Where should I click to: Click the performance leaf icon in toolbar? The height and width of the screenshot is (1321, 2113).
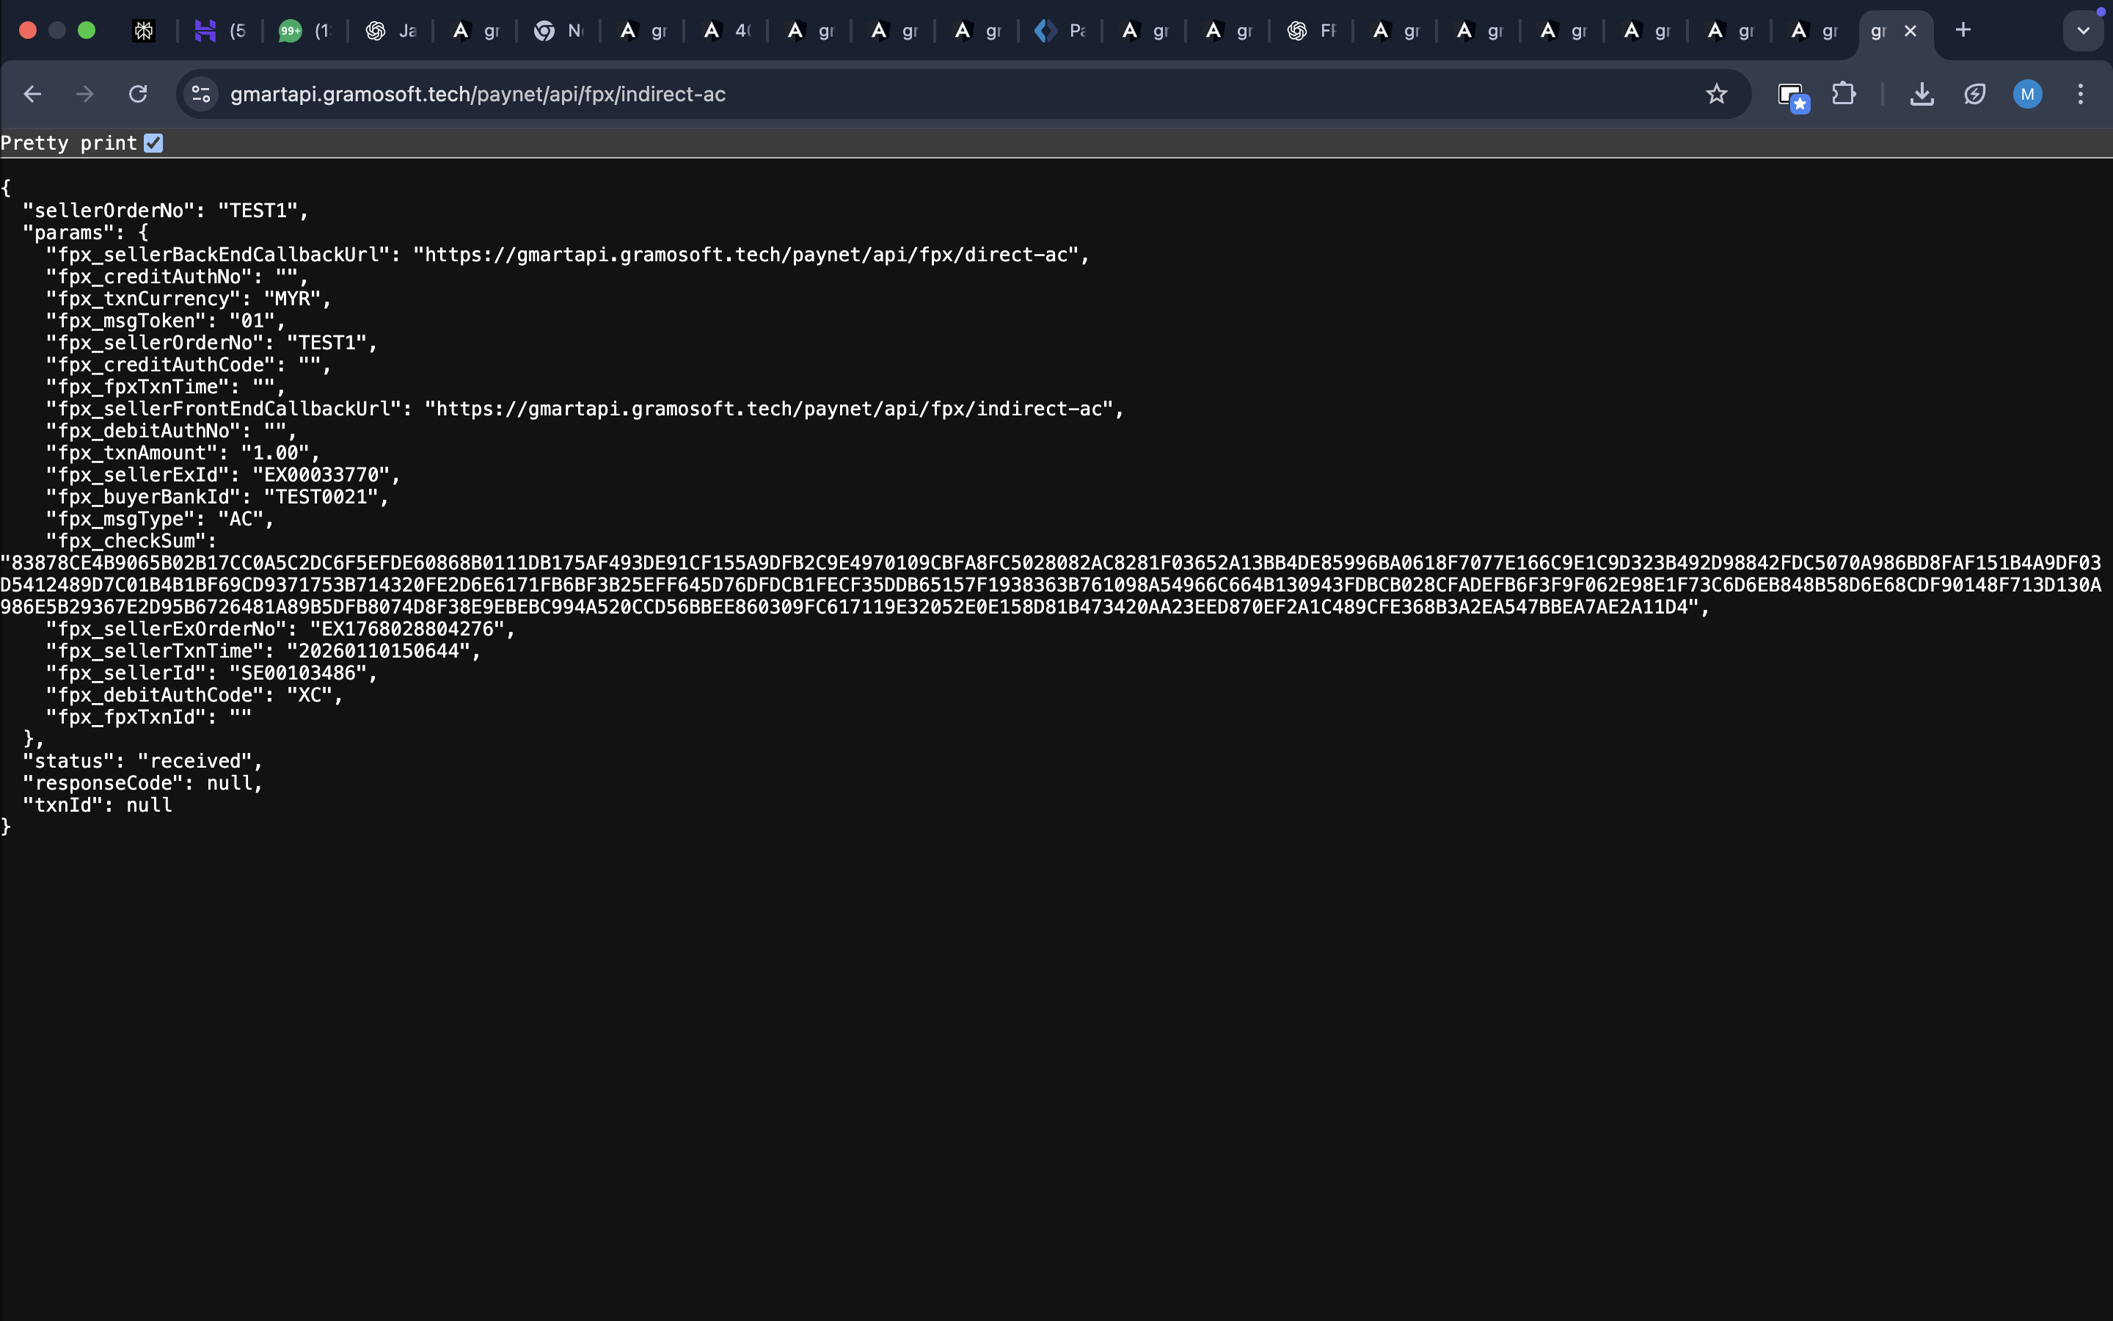pos(1975,95)
